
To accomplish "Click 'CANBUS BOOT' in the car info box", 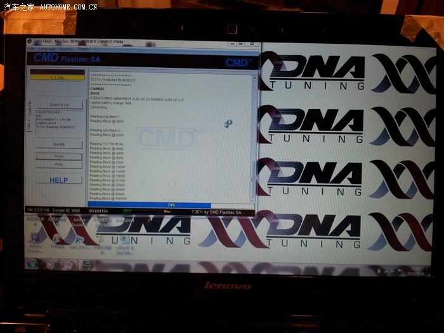I will click(x=46, y=124).
